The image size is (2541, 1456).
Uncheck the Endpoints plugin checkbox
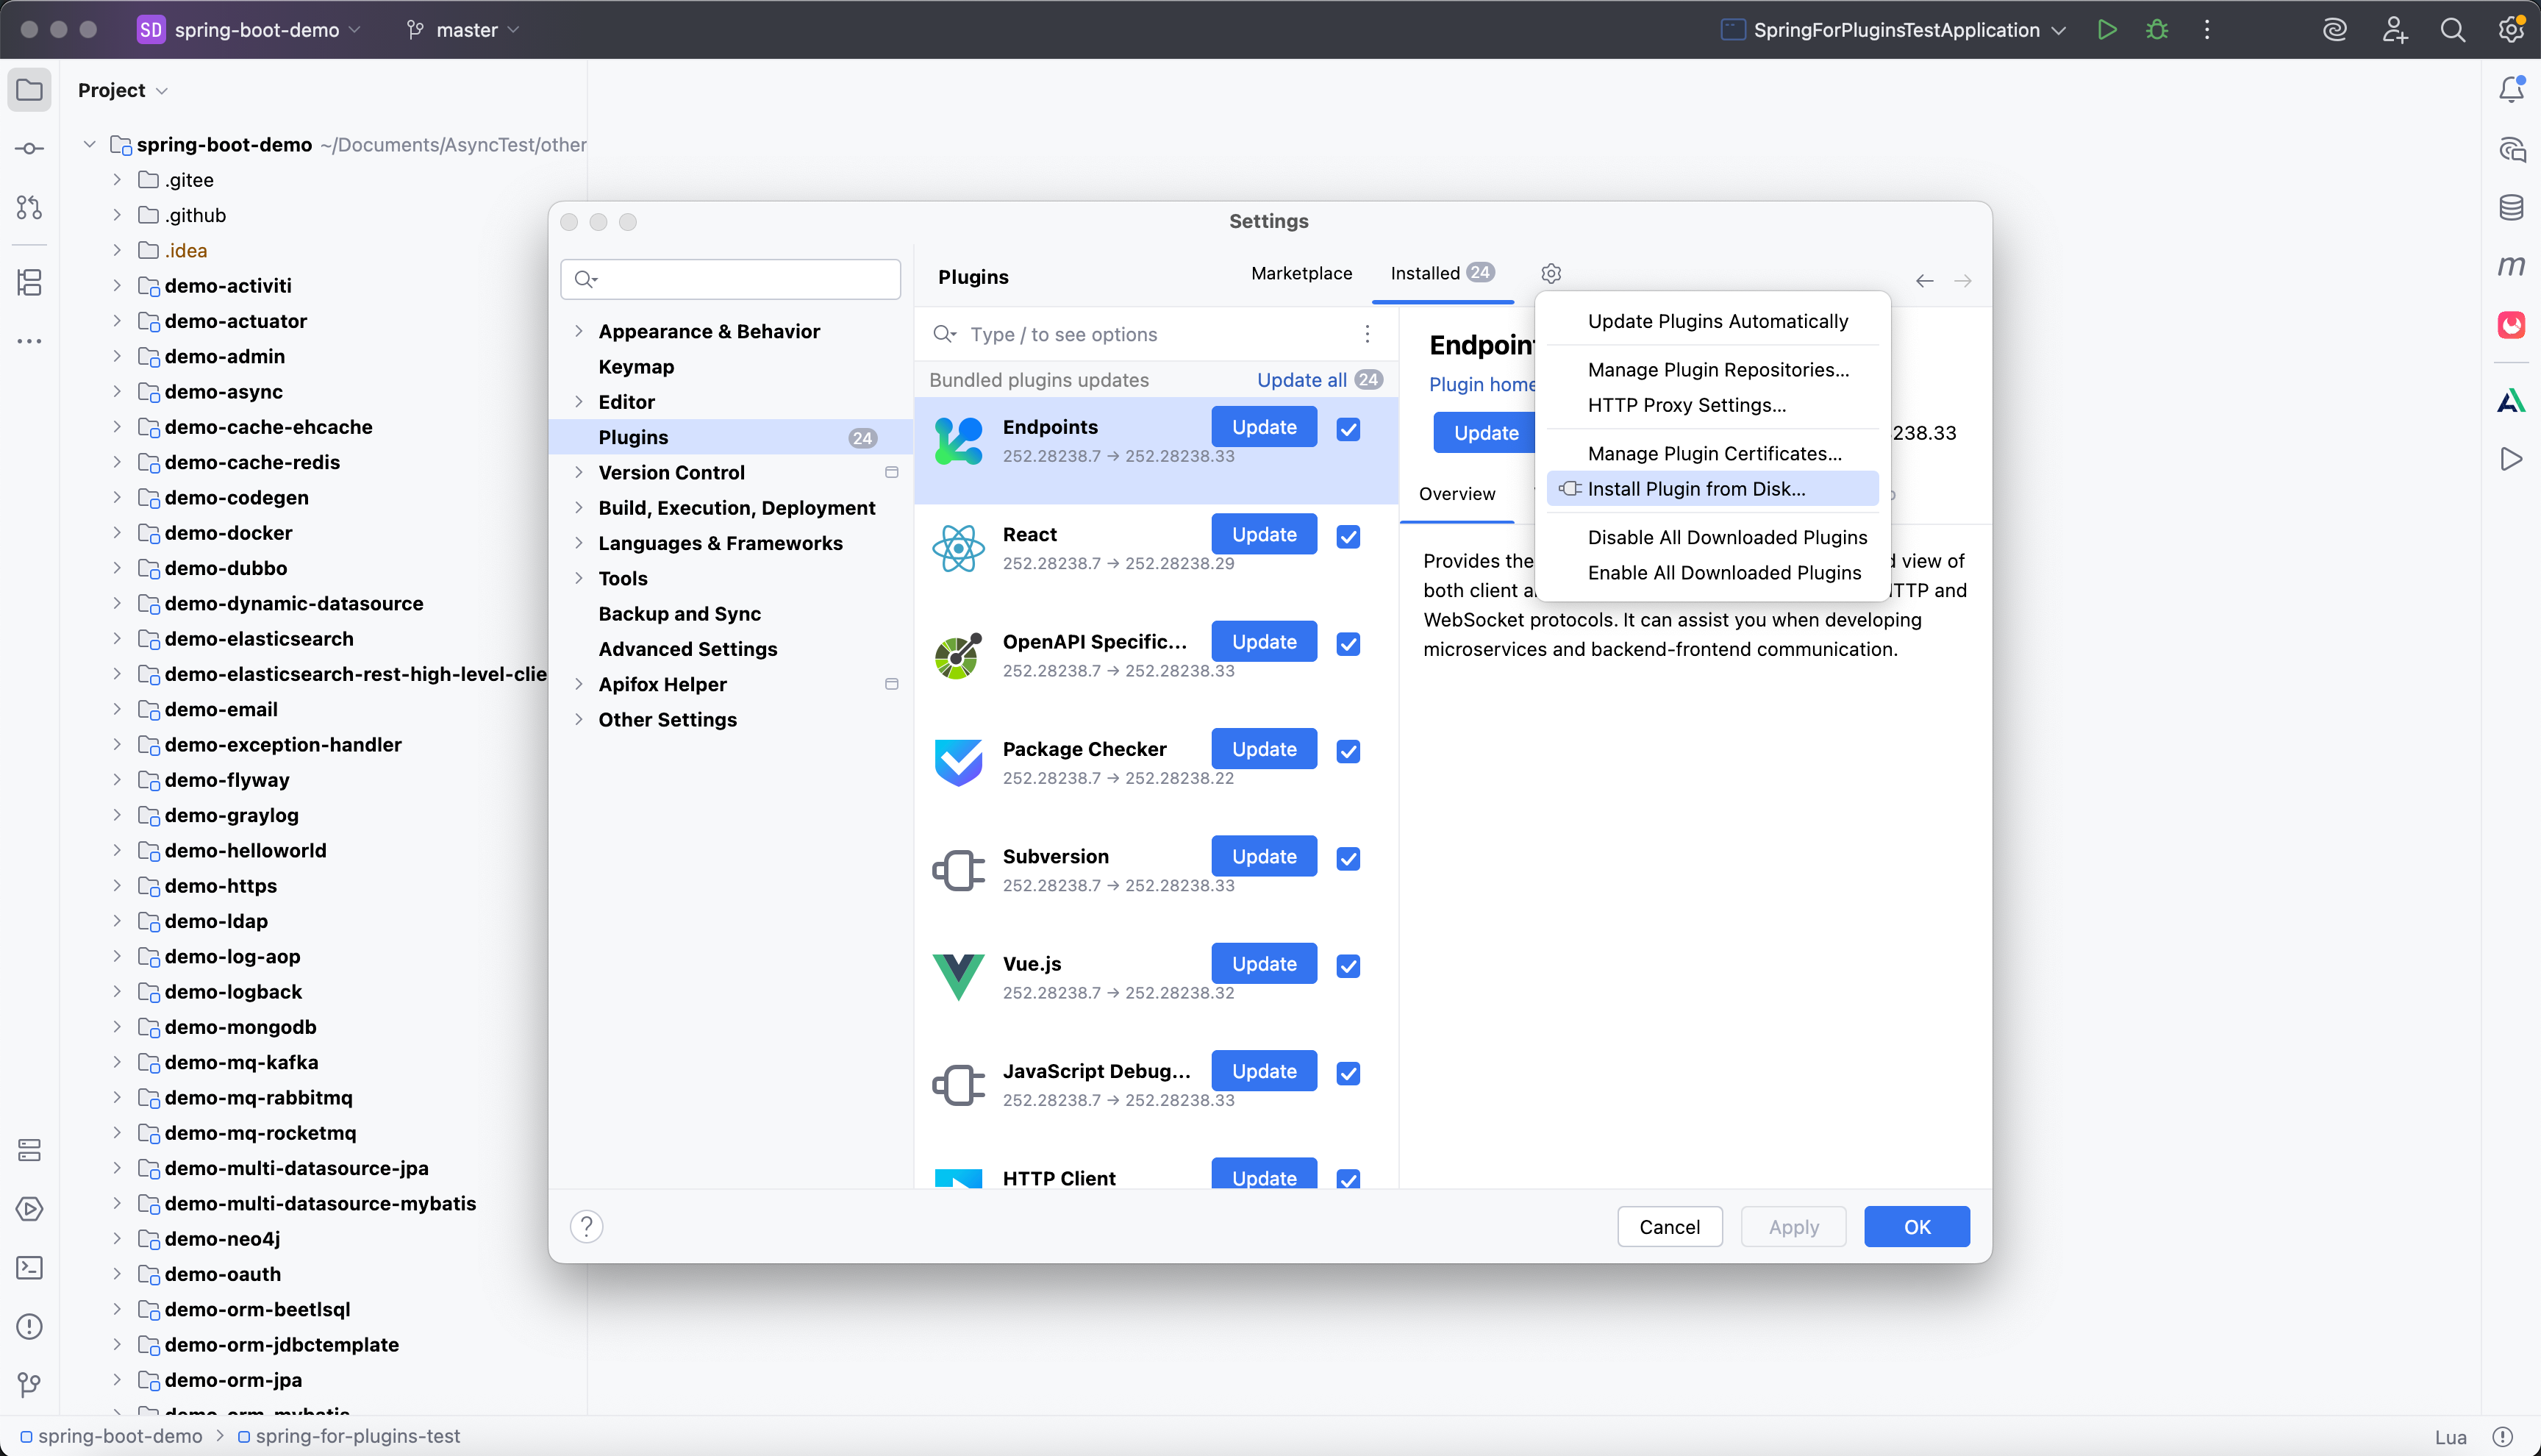tap(1348, 430)
